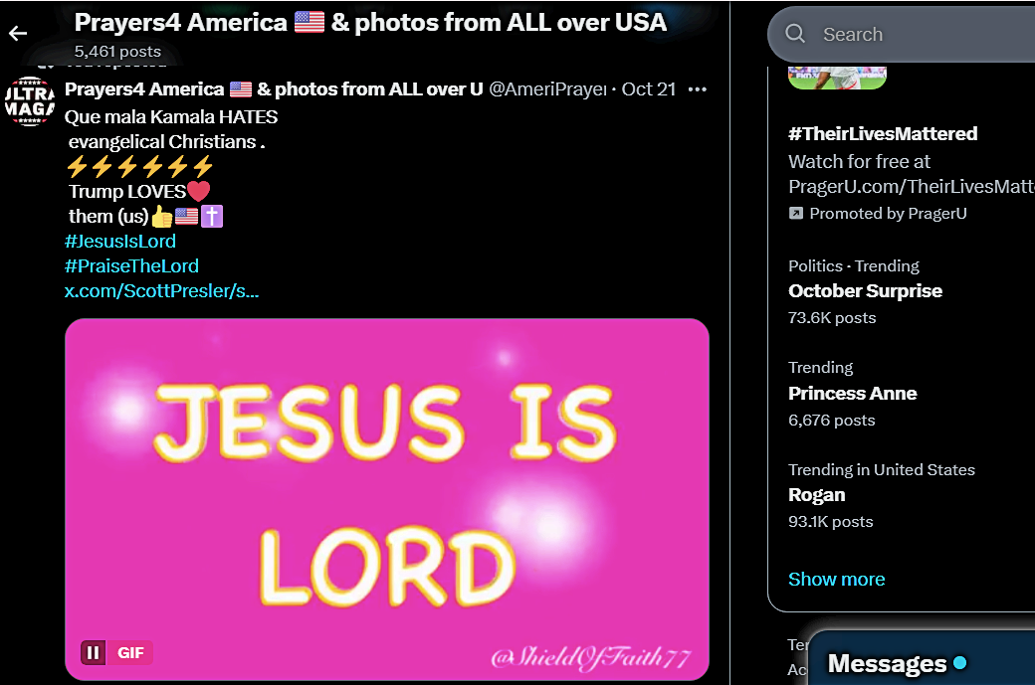Follow the x.com/ScottPresler link

[x=161, y=290]
